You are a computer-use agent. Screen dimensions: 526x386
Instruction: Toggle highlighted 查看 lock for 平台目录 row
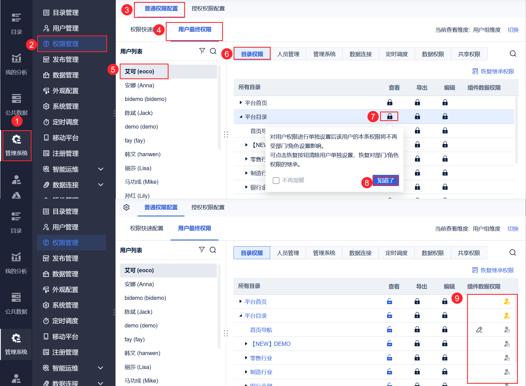[390, 116]
